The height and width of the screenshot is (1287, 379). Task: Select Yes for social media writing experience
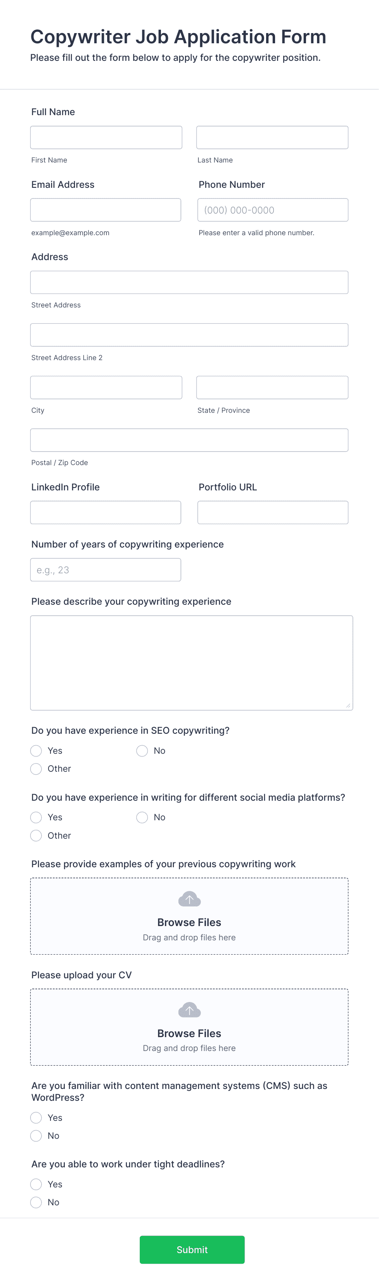(x=35, y=817)
